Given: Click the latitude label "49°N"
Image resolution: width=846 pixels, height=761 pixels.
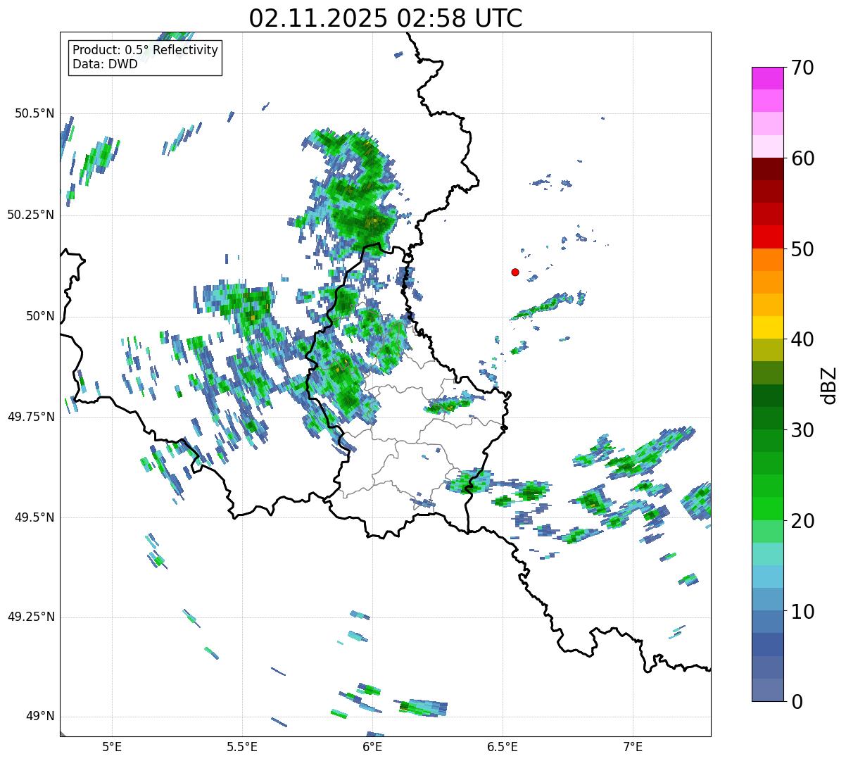Looking at the screenshot, I should (x=40, y=717).
